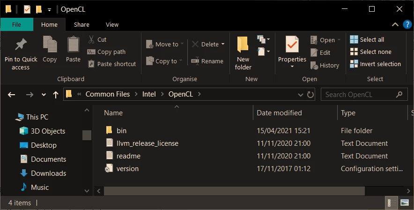Select the bin folder
The height and width of the screenshot is (210, 414).
(x=121, y=130)
